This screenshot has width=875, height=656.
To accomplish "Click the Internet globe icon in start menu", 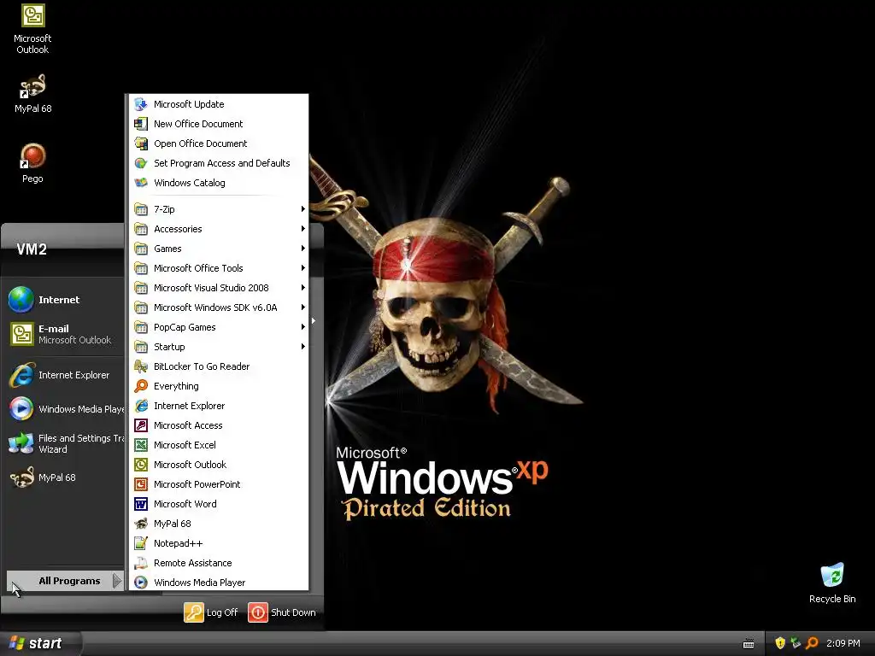I will [x=21, y=300].
